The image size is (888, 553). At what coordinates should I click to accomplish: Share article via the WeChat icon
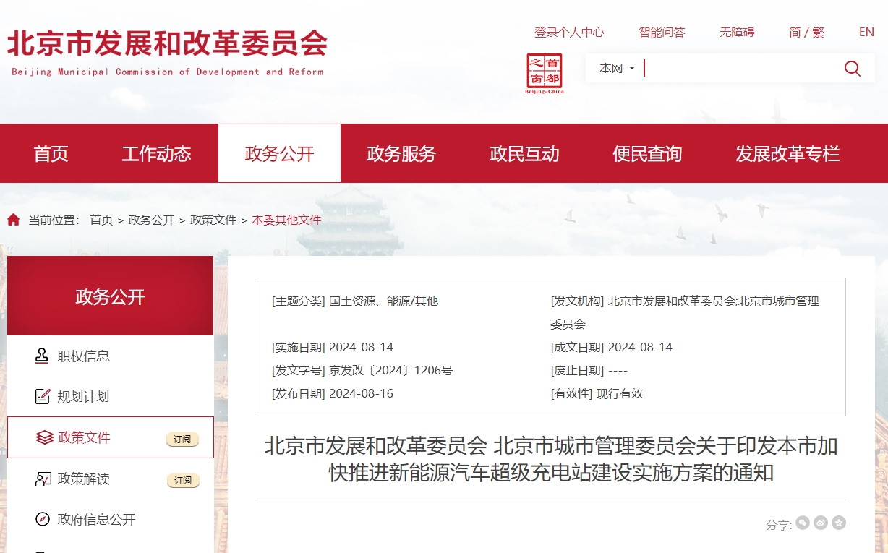tap(803, 522)
